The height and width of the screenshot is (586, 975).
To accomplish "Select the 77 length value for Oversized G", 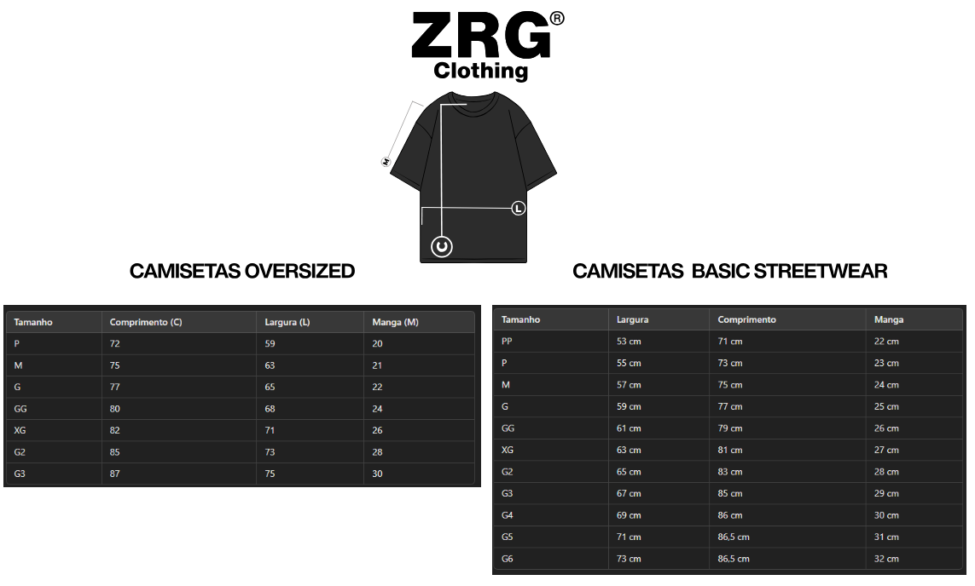I will 114,387.
